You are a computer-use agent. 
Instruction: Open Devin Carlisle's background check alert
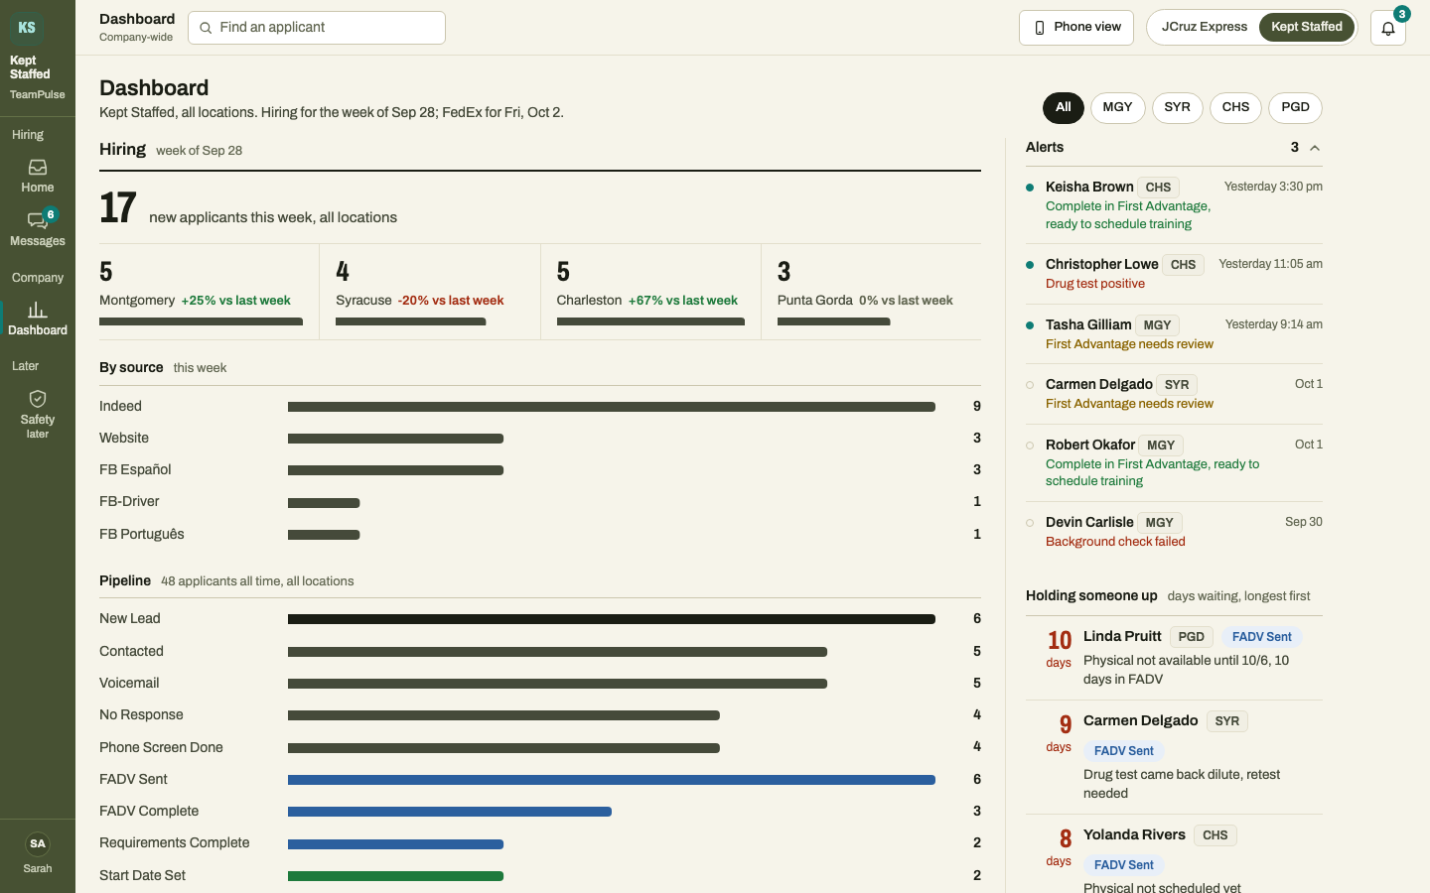1174,532
